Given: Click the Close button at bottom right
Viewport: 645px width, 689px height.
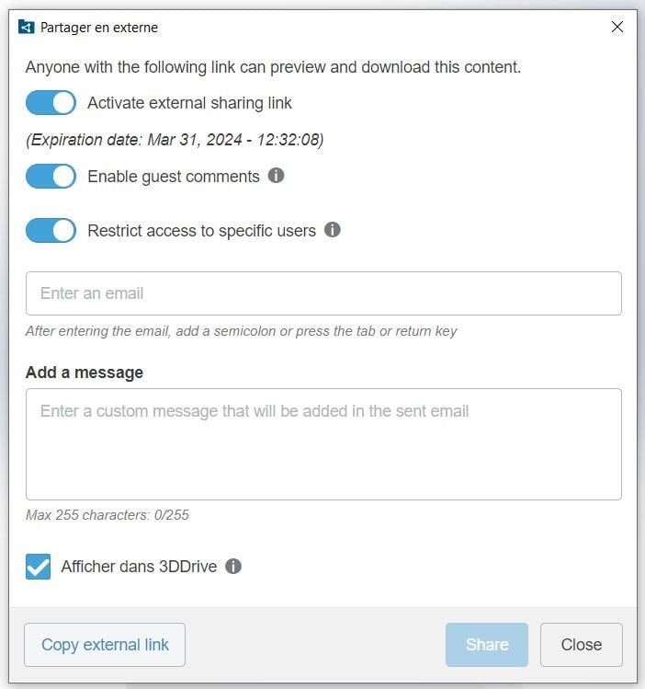Looking at the screenshot, I should click(x=581, y=645).
